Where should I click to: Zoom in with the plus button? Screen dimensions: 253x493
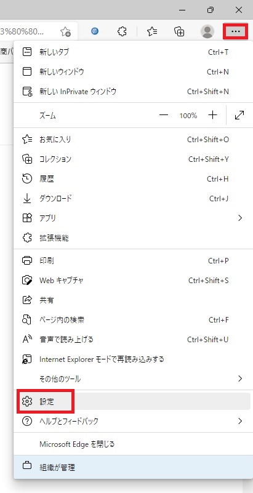213,115
